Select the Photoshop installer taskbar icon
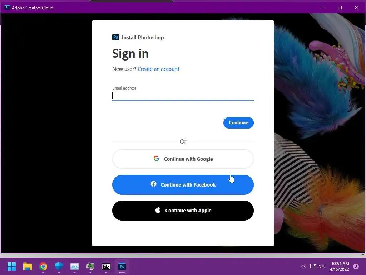 tap(122, 266)
